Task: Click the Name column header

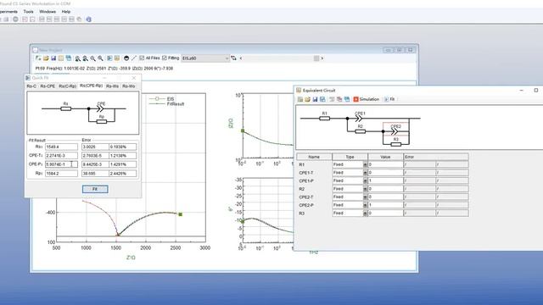Action: pos(314,157)
